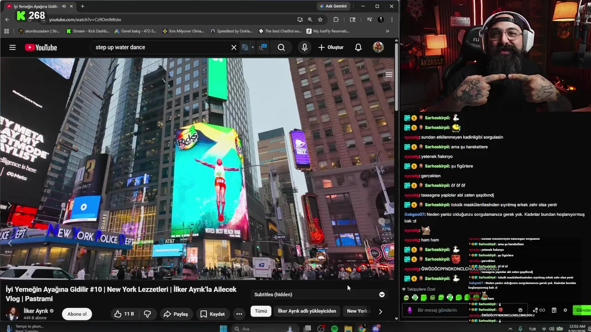Open the İlker Ayrık channel name link

pyautogui.click(x=36, y=311)
